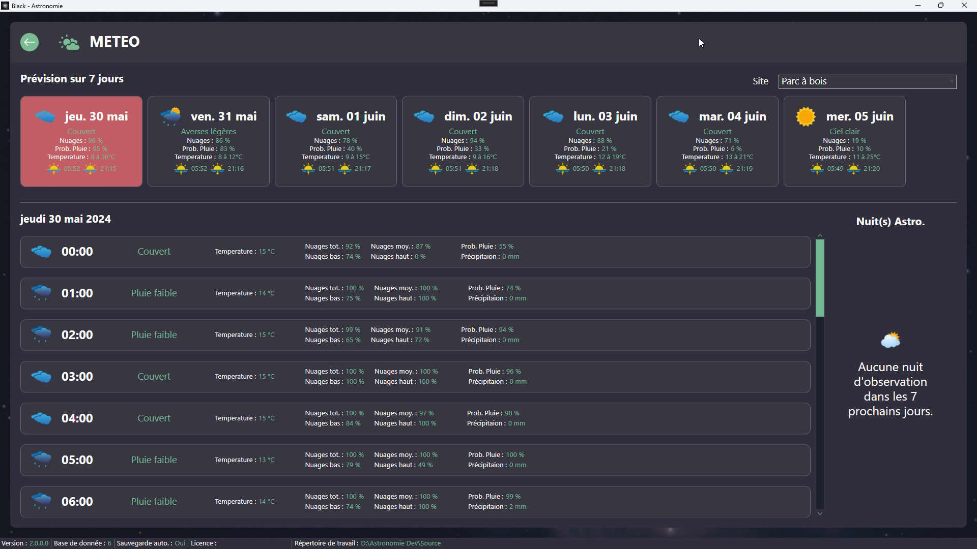Click the partly cloudy Nuit(s) Astro icon
Image resolution: width=977 pixels, height=549 pixels.
pyautogui.click(x=890, y=340)
